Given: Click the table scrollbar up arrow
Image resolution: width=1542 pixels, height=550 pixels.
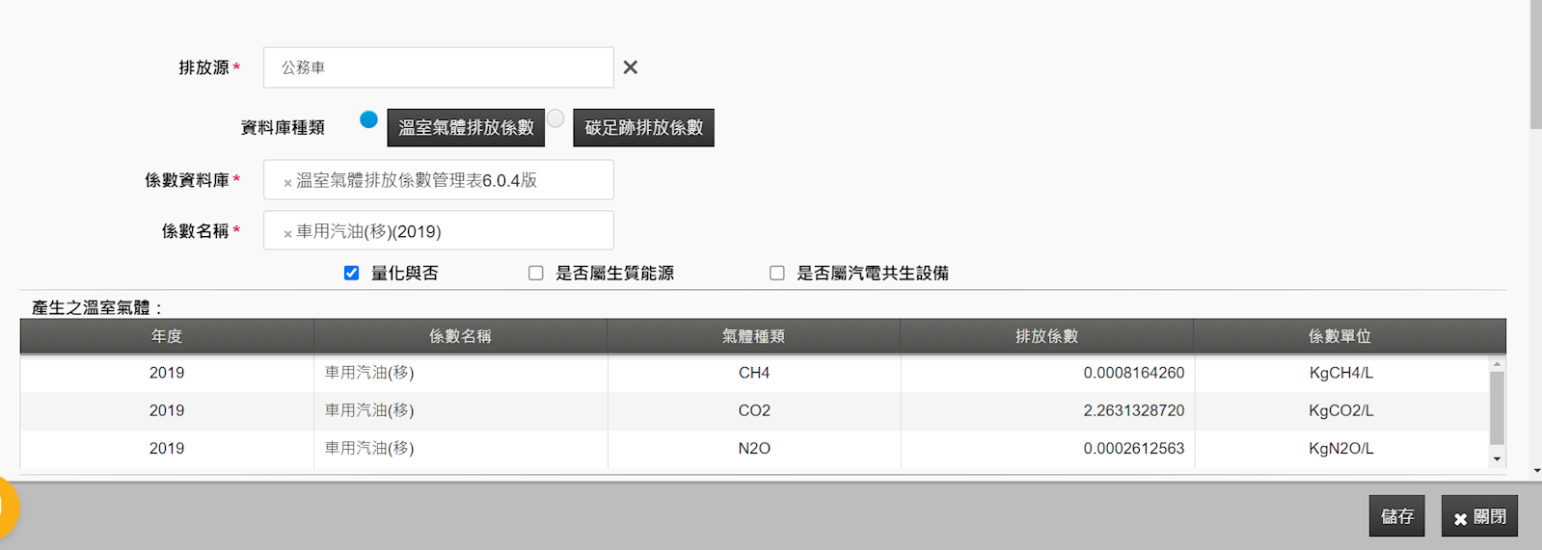Looking at the screenshot, I should [1497, 365].
